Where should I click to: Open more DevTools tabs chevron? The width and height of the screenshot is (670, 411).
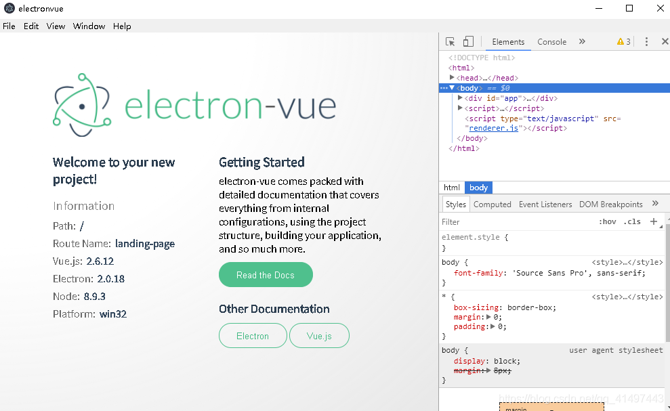coord(582,41)
